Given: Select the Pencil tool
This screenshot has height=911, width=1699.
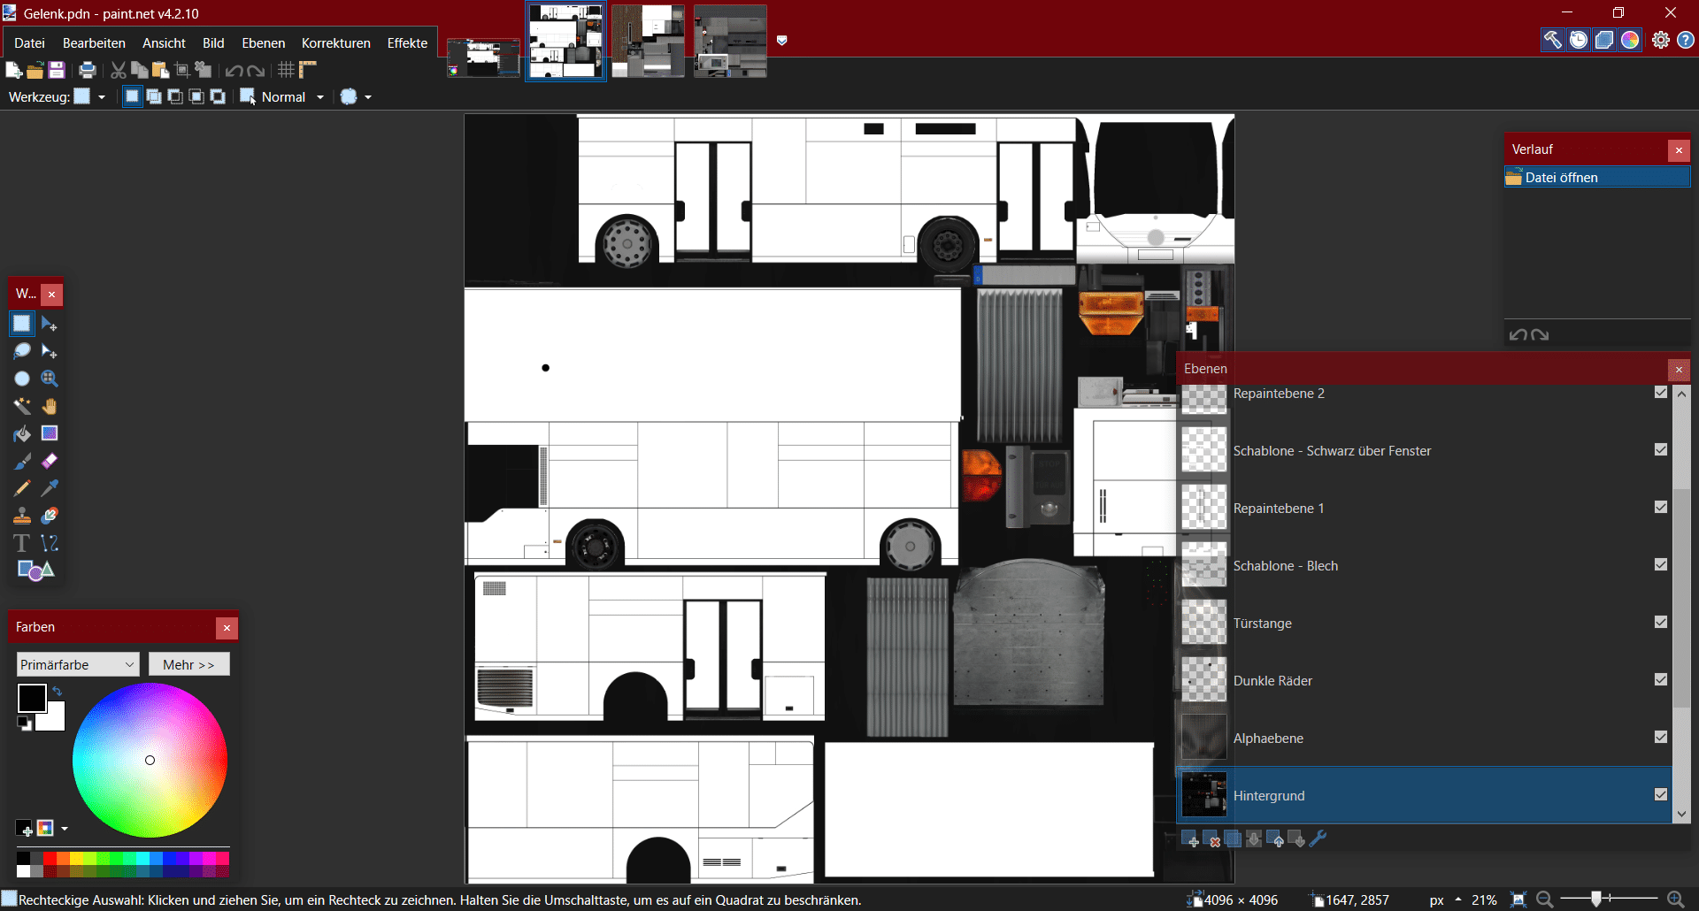Looking at the screenshot, I should click(x=22, y=488).
